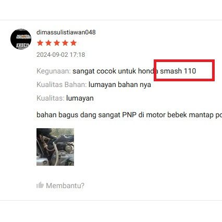The height and width of the screenshot is (222, 222).
Task: Click the Kualitas Bahan label
Action: 61,85
